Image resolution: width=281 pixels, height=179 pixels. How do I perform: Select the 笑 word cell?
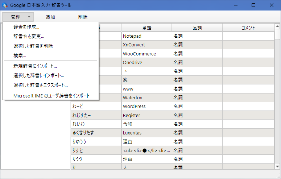click(x=146, y=80)
